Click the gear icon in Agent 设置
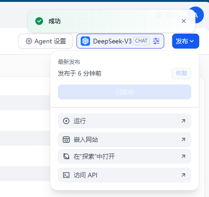209x197 pixels. click(x=29, y=41)
